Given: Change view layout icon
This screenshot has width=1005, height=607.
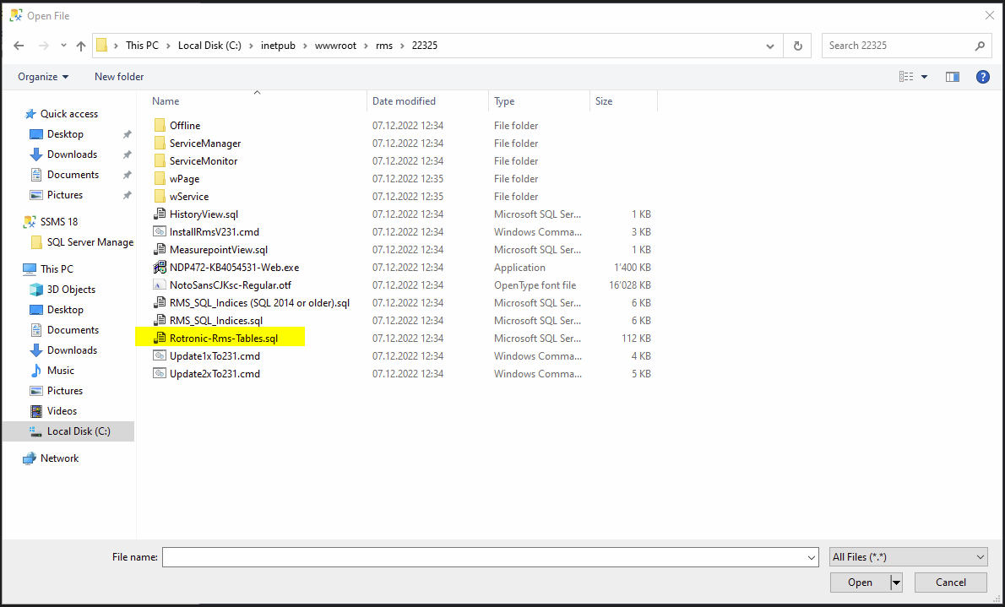Looking at the screenshot, I should [906, 77].
